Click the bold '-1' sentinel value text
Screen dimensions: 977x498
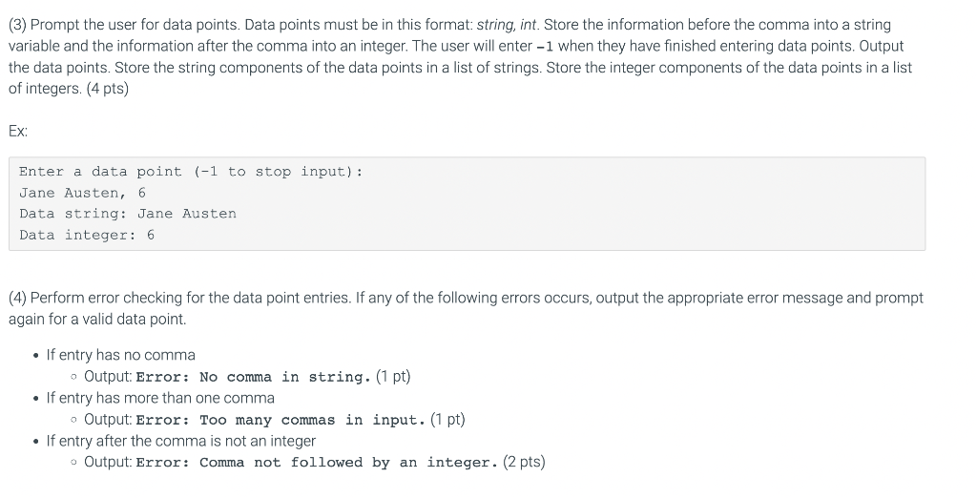tap(545, 46)
